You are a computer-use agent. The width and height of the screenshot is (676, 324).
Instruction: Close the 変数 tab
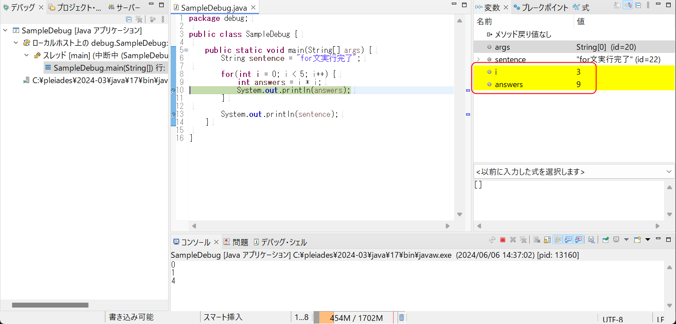tap(506, 8)
